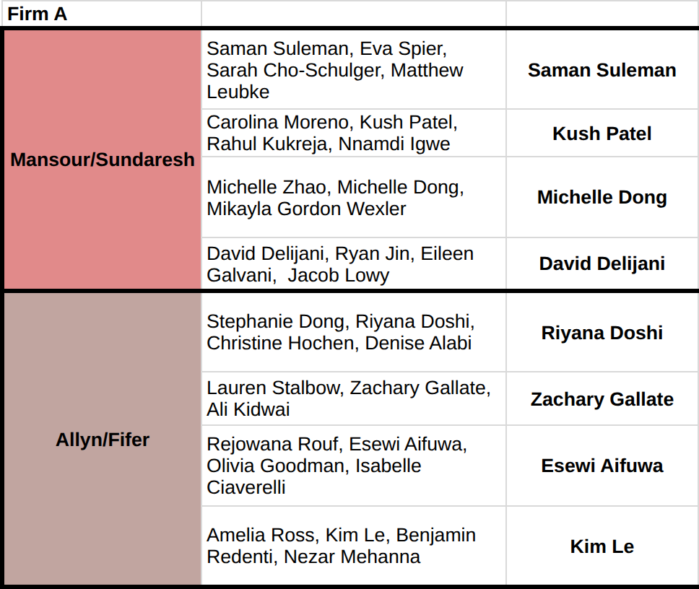Click the bold Zachary Gallate cell

tap(602, 398)
